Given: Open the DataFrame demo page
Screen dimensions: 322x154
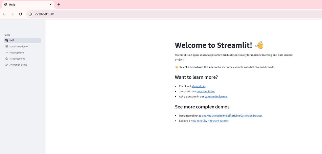Looking at the screenshot, I should point(22,47).
